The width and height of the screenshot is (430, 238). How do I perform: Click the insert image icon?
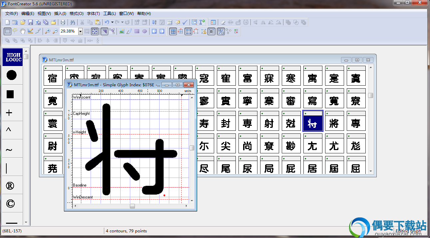click(122, 31)
